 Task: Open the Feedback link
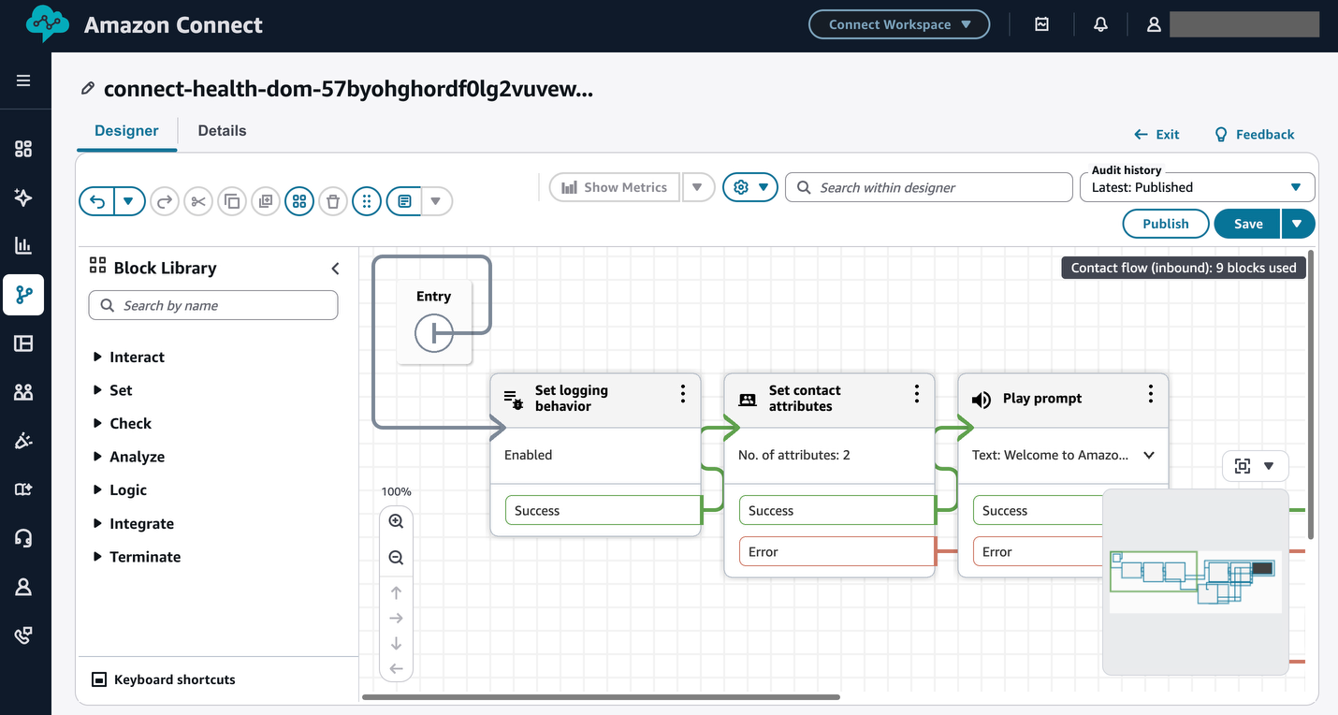click(x=1254, y=134)
